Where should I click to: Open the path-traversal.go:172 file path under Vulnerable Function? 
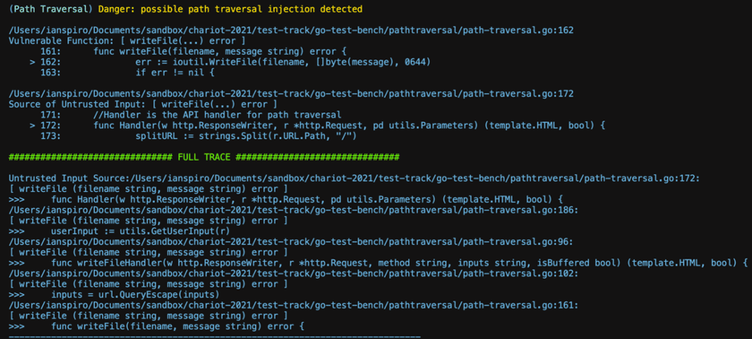[291, 93]
